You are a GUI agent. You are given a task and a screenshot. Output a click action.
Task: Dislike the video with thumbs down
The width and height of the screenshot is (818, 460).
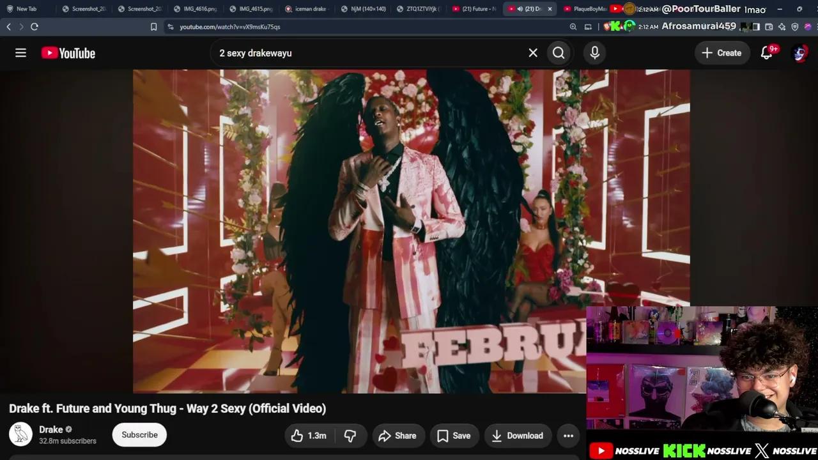(350, 436)
